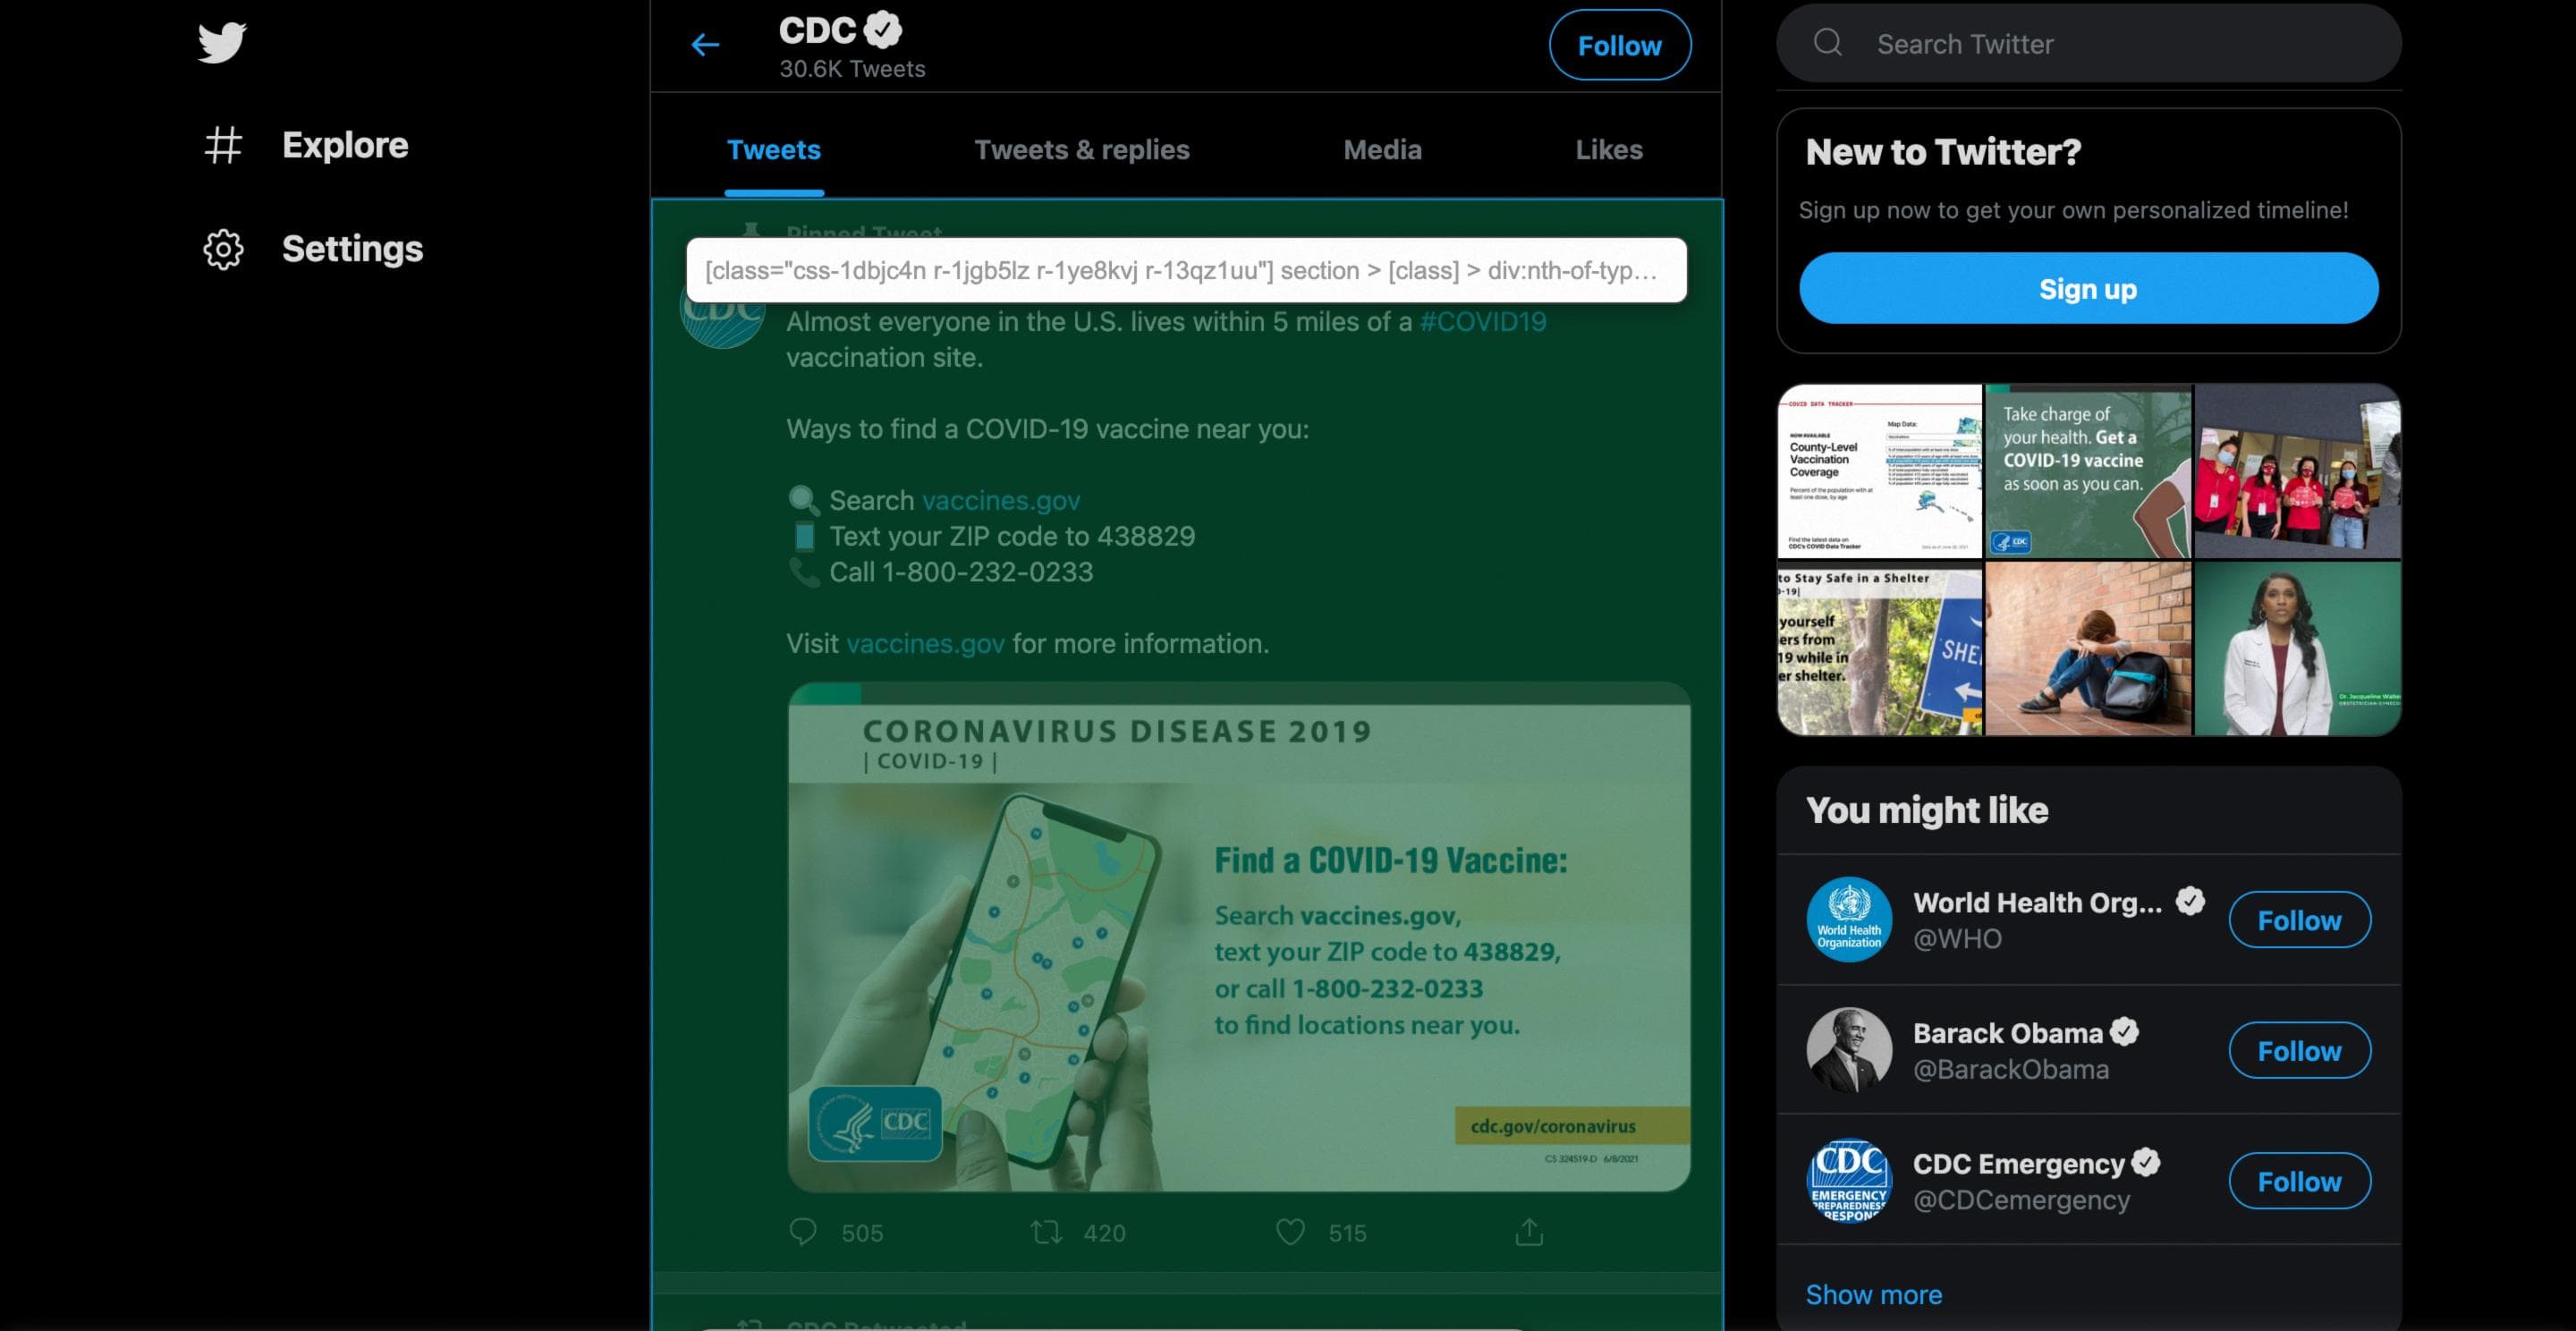Click the Twitter bird logo
Screen dimensions: 2576x1331
pos(222,42)
